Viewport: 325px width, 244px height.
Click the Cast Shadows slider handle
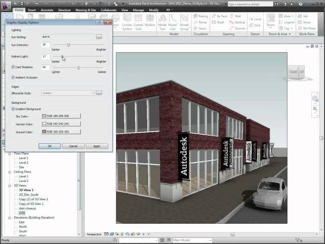point(78,68)
